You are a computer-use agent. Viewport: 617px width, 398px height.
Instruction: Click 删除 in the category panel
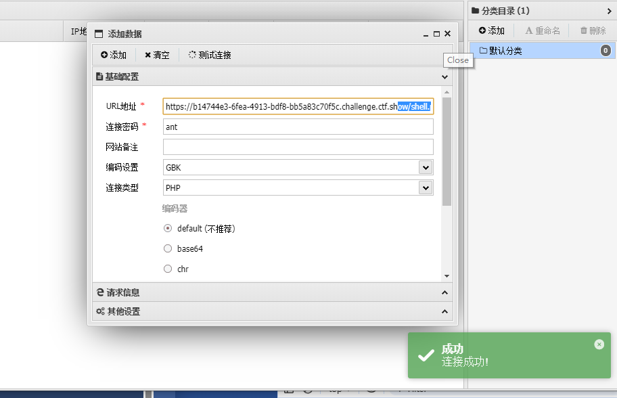(593, 30)
